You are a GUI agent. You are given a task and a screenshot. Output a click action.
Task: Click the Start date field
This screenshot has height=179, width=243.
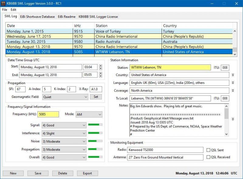click(x=50, y=67)
